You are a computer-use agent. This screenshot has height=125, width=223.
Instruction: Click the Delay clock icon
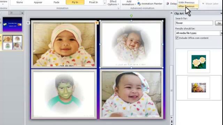point(168,4)
